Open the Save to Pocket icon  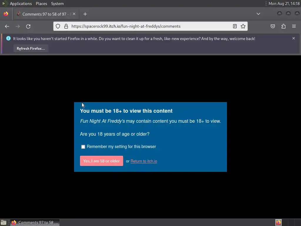coord(273,26)
